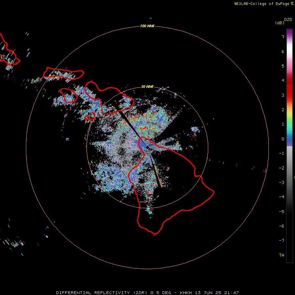The image size is (295, 295).
Task: Click the KHKM radar site dot at center
Action: (x=147, y=147)
